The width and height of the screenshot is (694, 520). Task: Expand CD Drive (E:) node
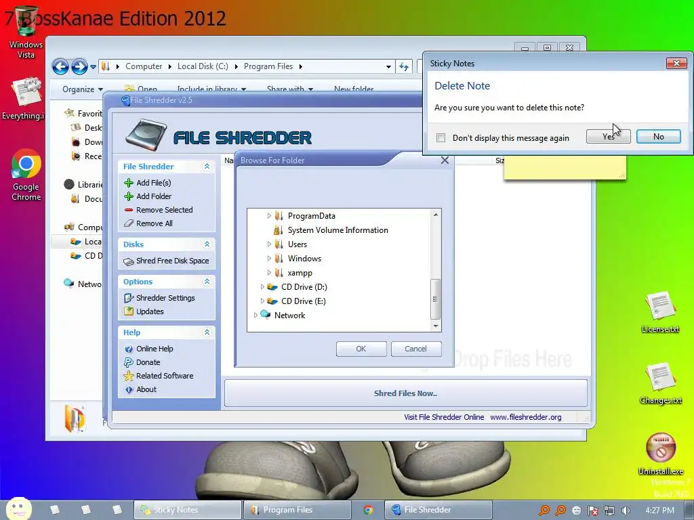click(x=262, y=301)
